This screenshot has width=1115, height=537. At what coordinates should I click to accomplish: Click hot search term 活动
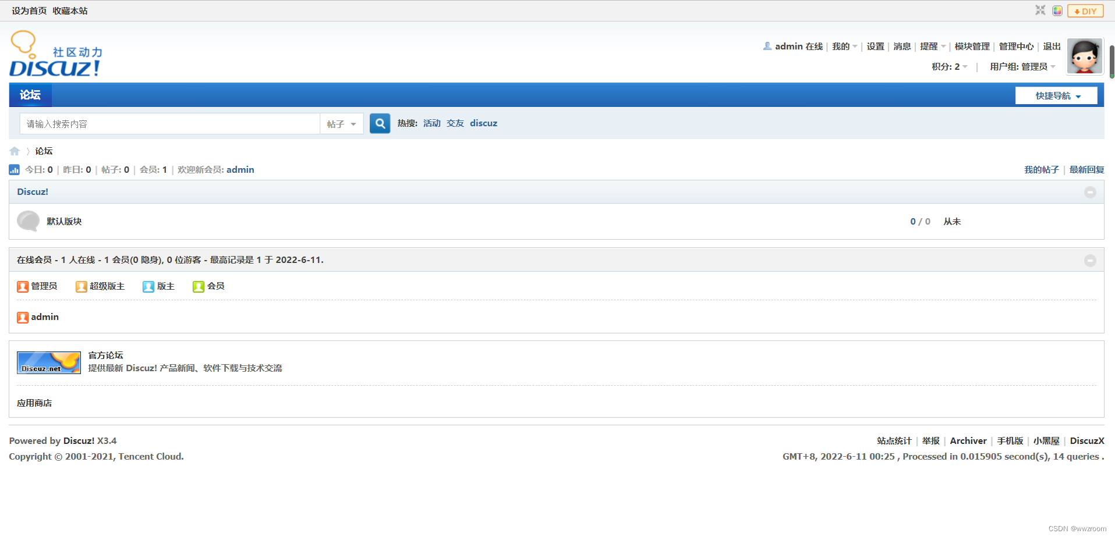tap(431, 123)
